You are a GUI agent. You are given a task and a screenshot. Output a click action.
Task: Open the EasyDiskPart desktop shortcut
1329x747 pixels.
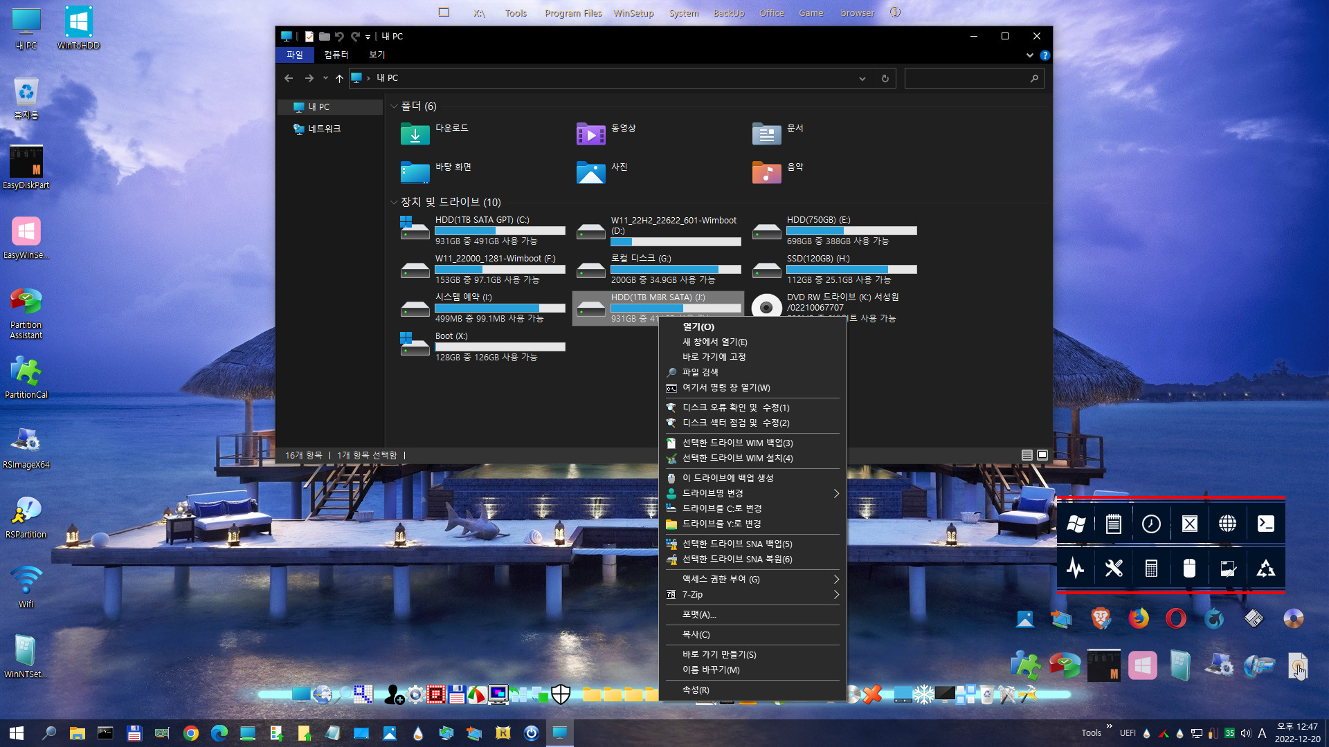[x=26, y=167]
